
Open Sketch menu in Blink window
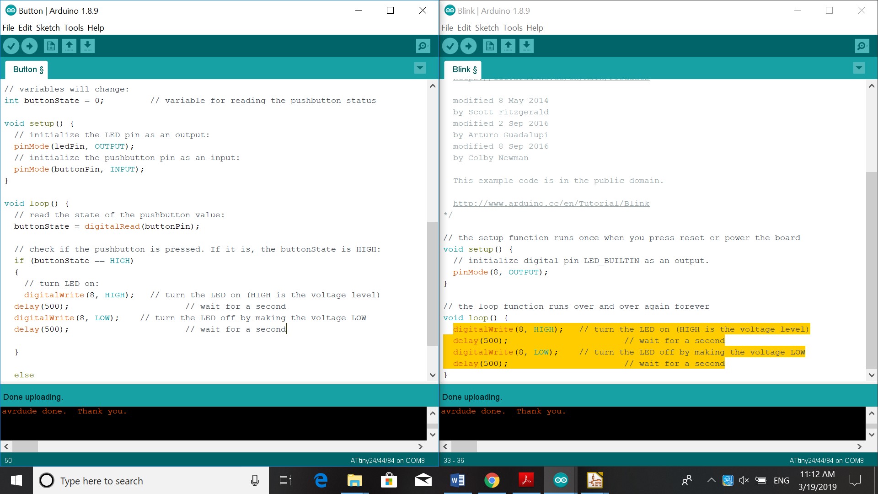[487, 28]
